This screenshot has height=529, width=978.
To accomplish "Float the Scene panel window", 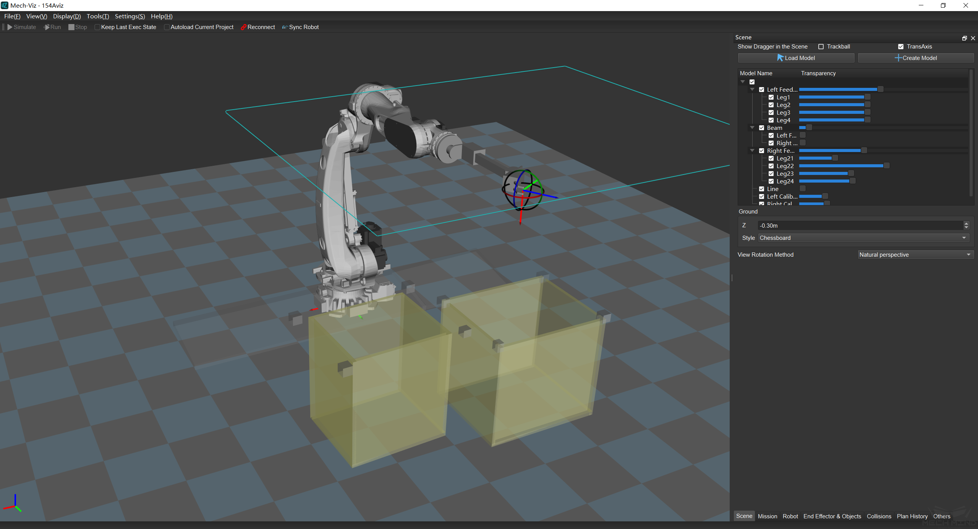I will [x=964, y=38].
